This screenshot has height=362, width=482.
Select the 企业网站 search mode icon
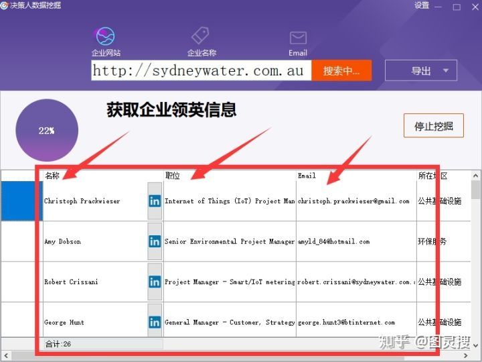pos(106,37)
